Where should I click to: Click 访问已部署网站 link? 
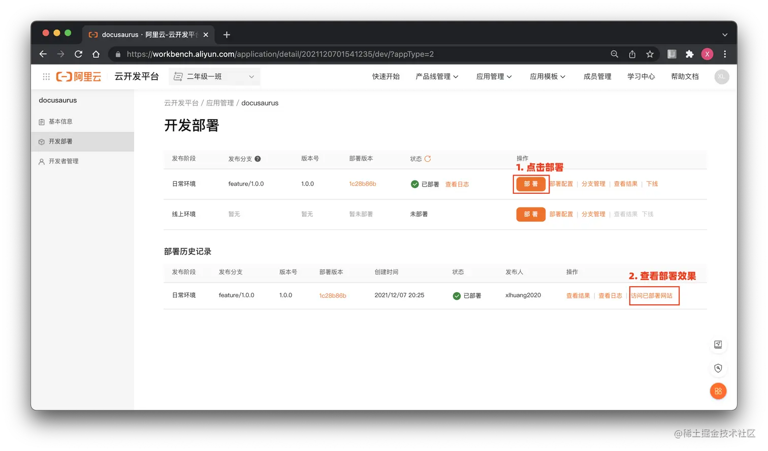[x=652, y=295]
